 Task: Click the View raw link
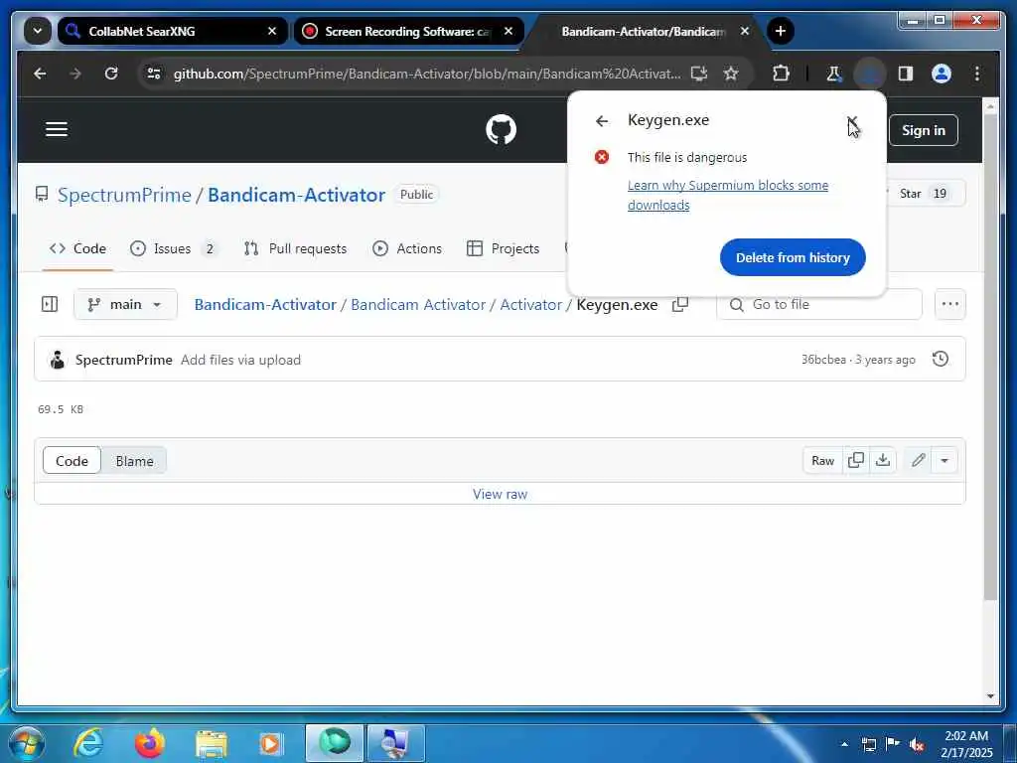[501, 495]
